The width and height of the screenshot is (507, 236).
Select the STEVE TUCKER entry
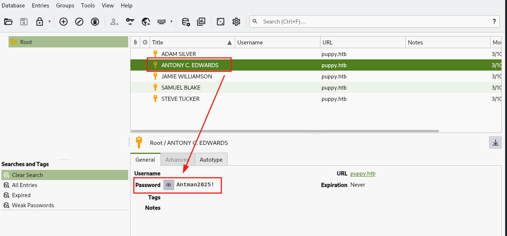180,99
